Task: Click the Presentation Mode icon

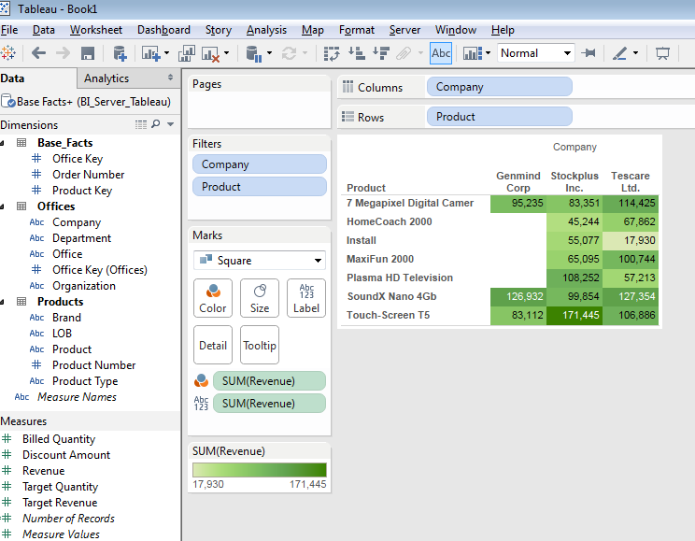Action: coord(663,53)
